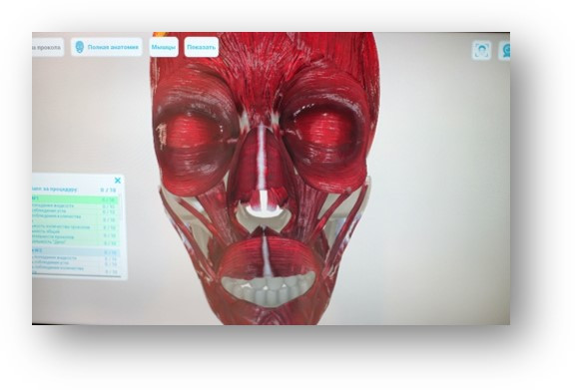This screenshot has width=575, height=390.
Task: Click the total score line in panel
Action: tap(74, 190)
